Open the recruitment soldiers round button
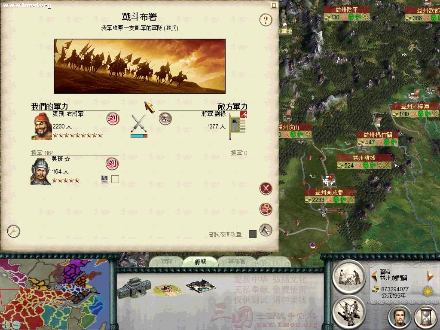Screen dimensions: 440x330 pos(349,311)
